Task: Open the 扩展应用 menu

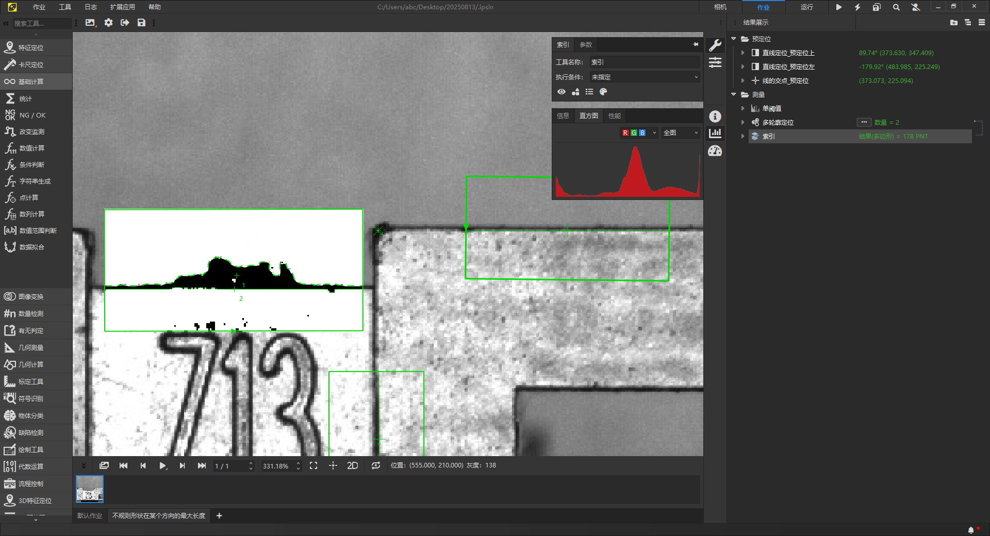Action: pyautogui.click(x=122, y=7)
